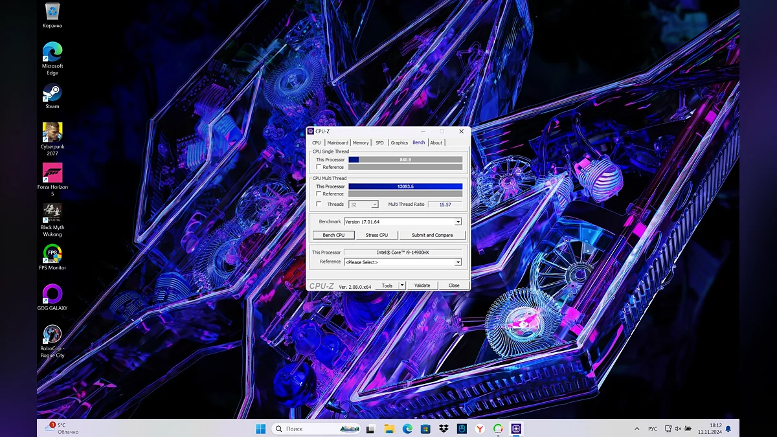Click Yandex browser taskbar icon

(x=480, y=429)
